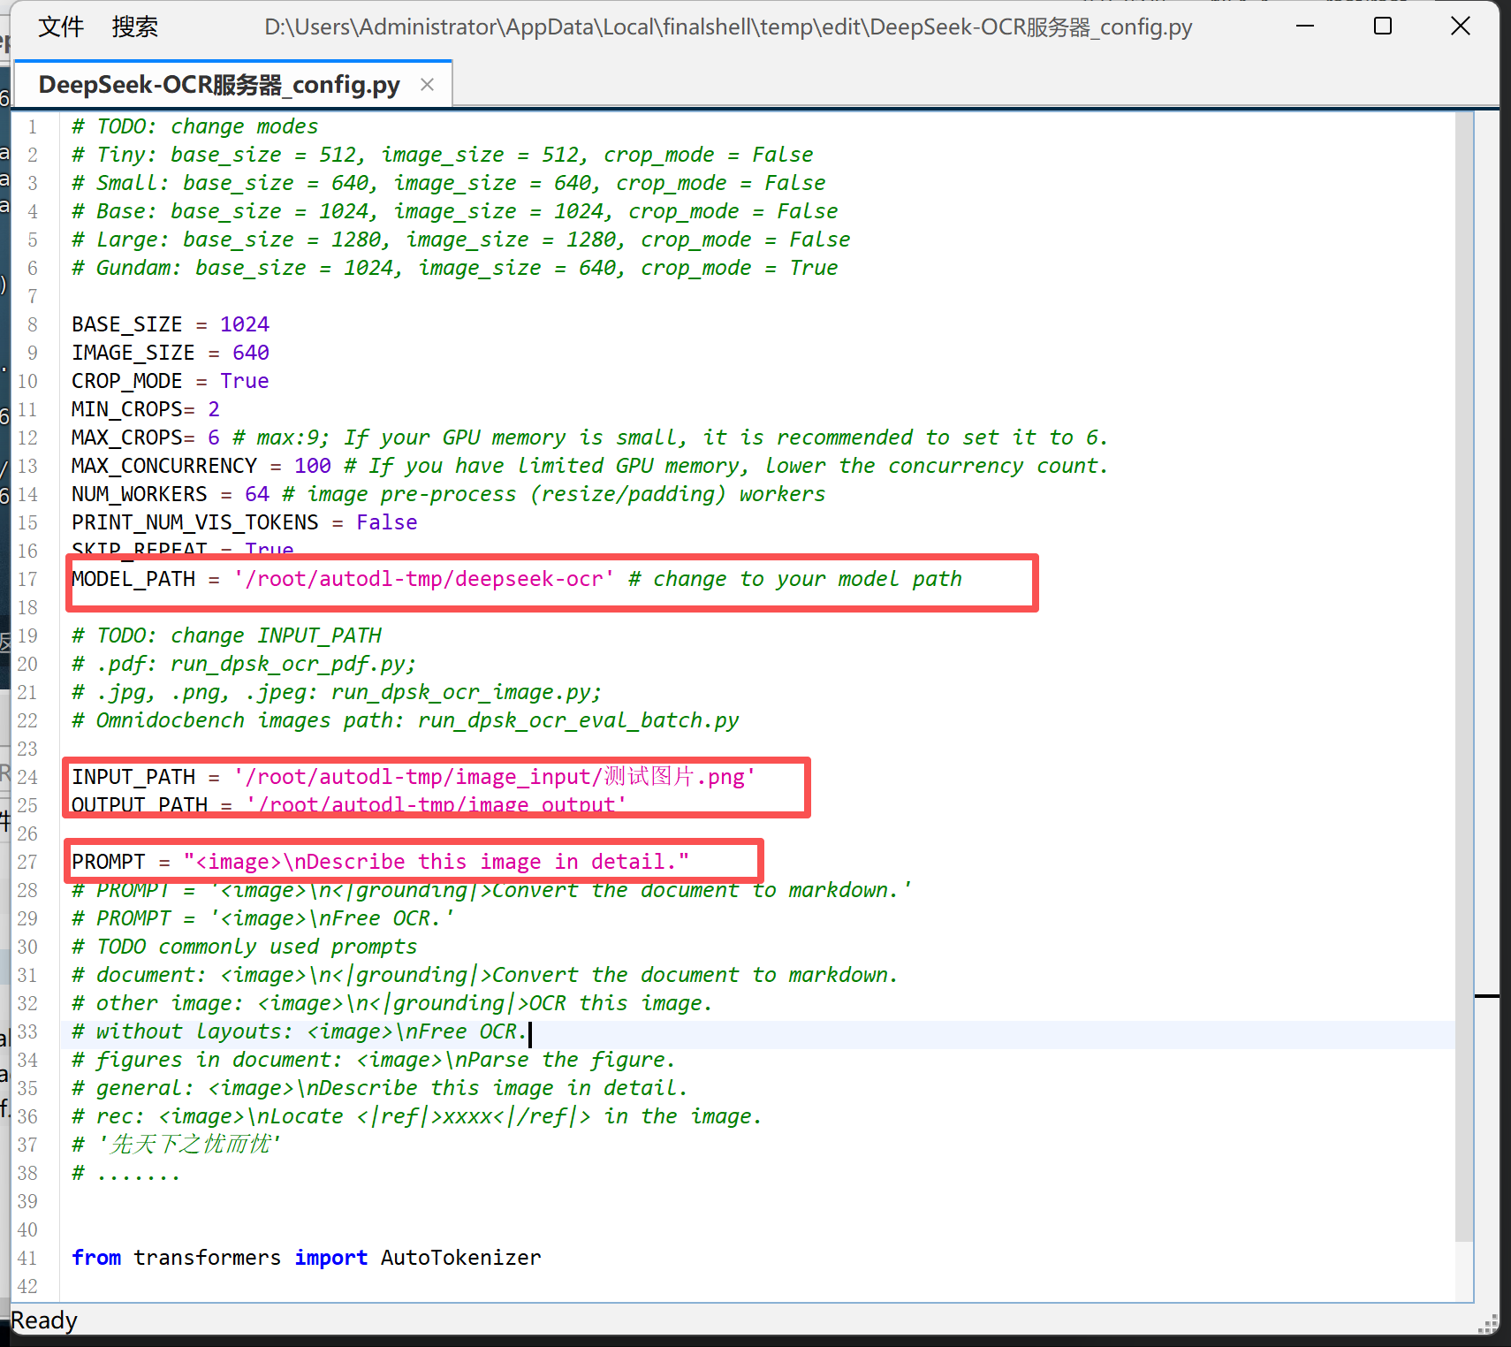Minimize the editor window
Image resolution: width=1511 pixels, height=1347 pixels.
coord(1305,27)
